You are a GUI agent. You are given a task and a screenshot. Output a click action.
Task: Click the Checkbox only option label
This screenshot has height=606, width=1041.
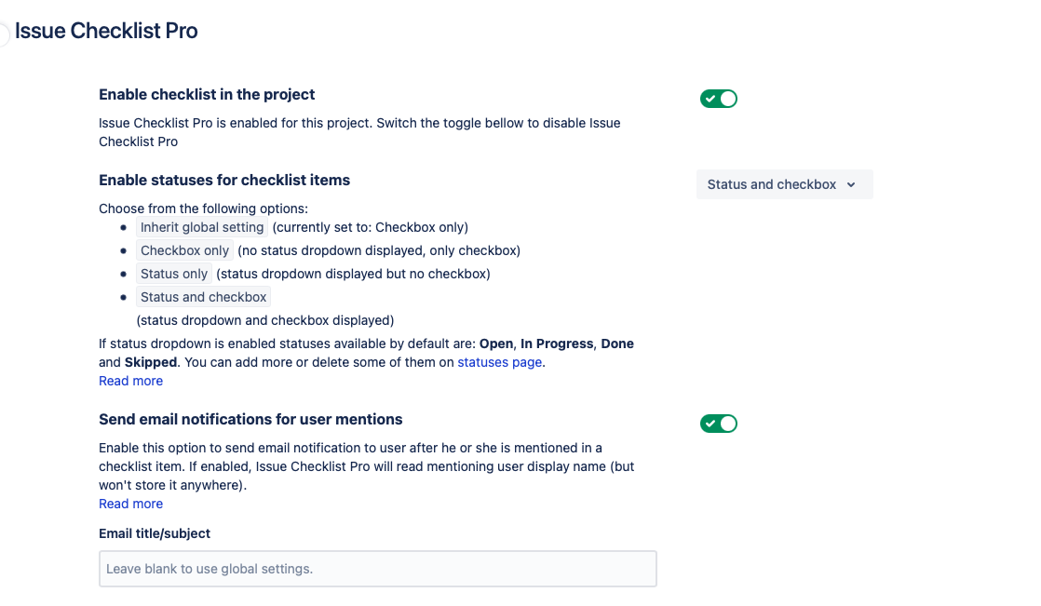[184, 250]
